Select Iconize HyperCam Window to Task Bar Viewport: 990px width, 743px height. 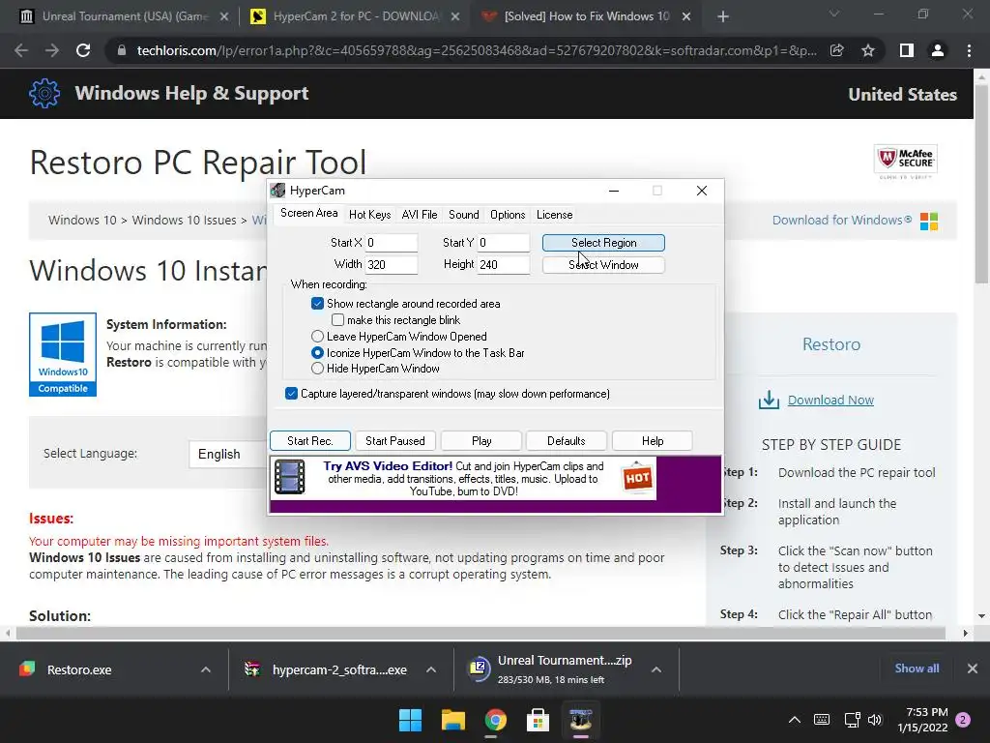coord(317,353)
